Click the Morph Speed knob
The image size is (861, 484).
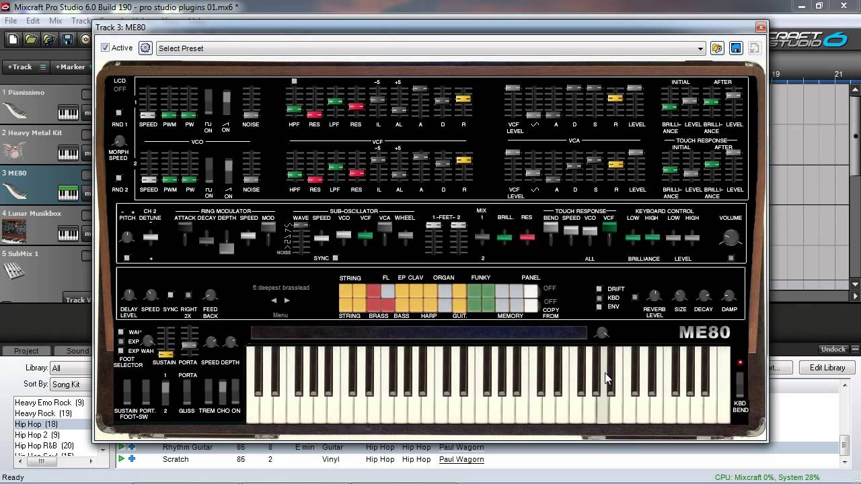pos(119,141)
